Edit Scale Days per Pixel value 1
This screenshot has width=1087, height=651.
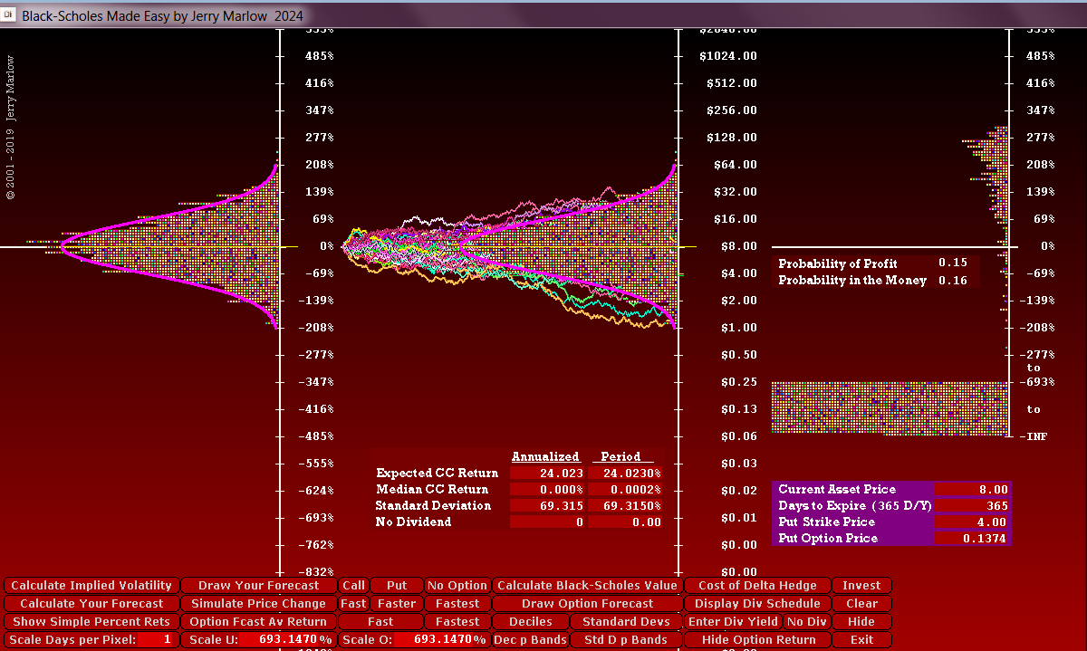point(158,640)
